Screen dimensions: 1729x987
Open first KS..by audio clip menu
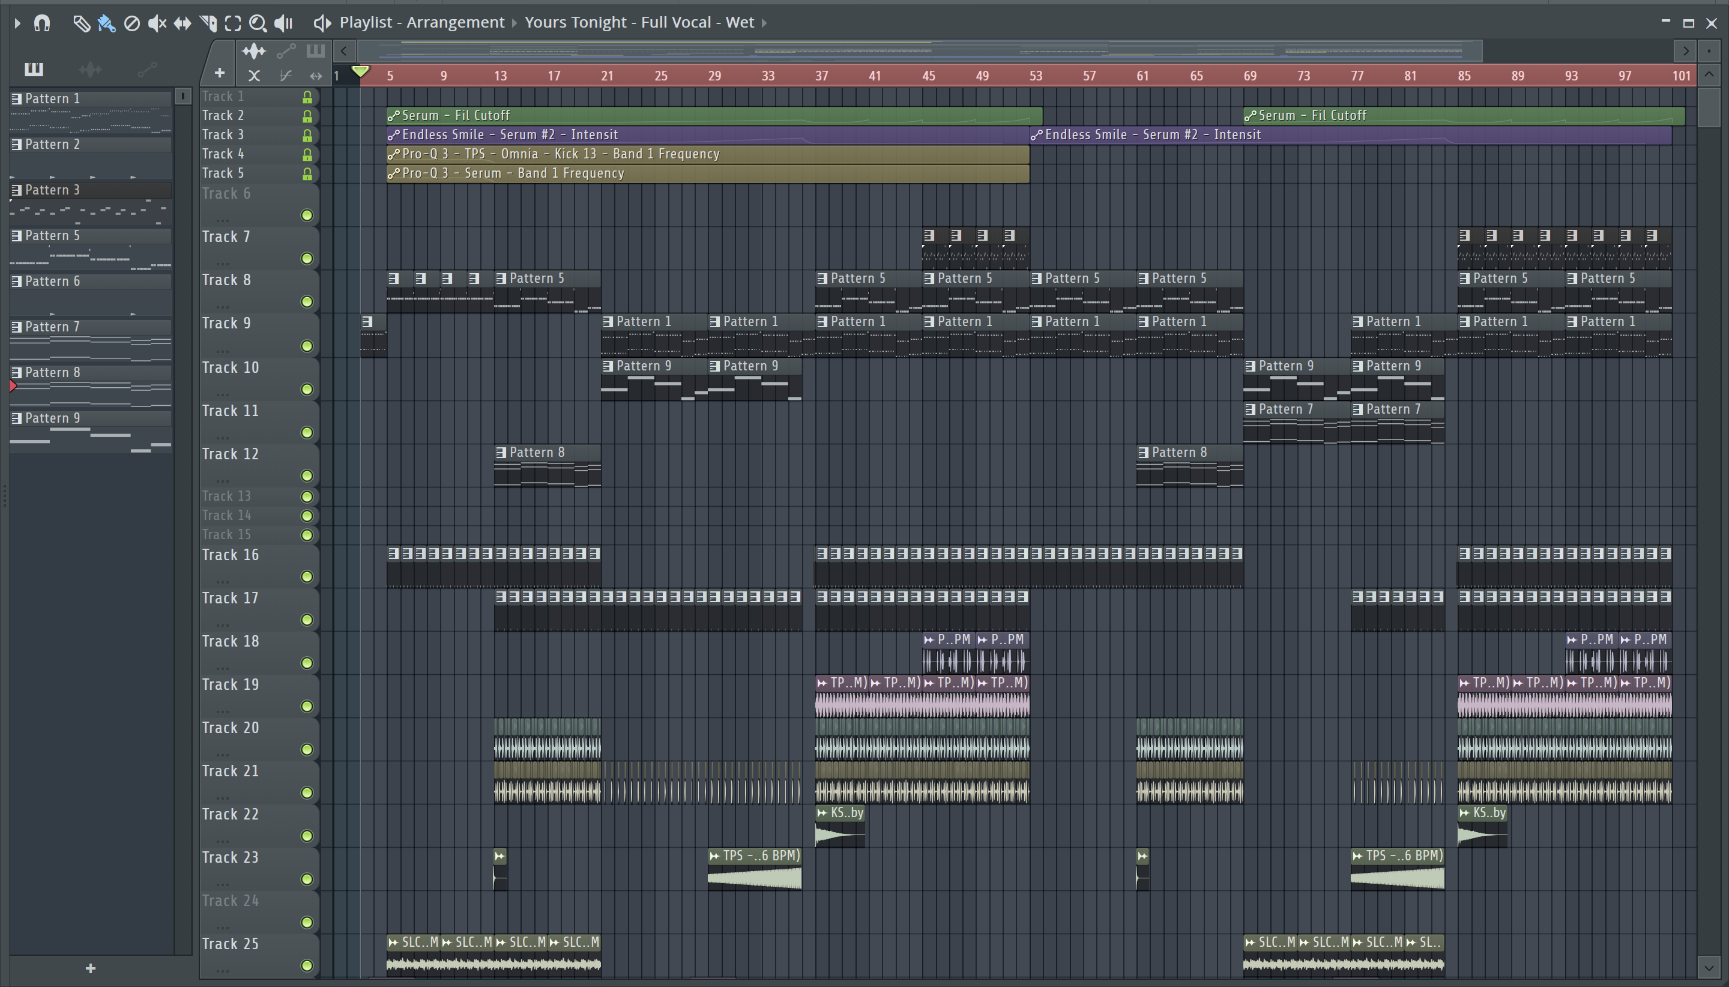822,813
